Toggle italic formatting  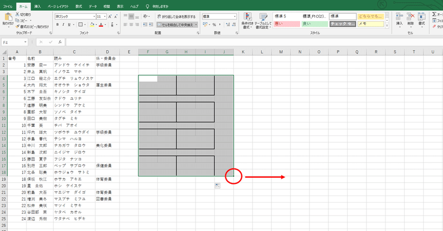tap(63, 25)
